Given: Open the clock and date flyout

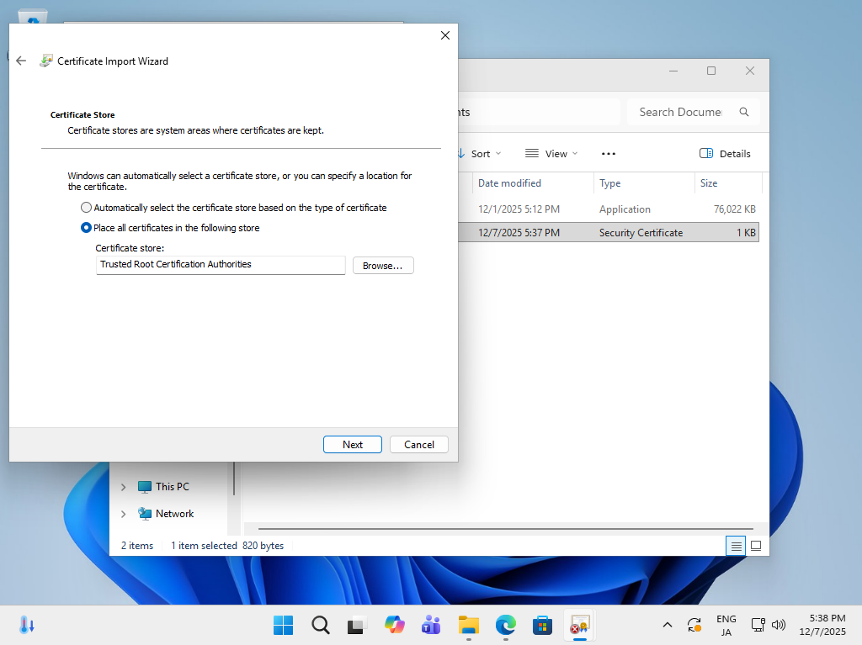Looking at the screenshot, I should pyautogui.click(x=822, y=625).
